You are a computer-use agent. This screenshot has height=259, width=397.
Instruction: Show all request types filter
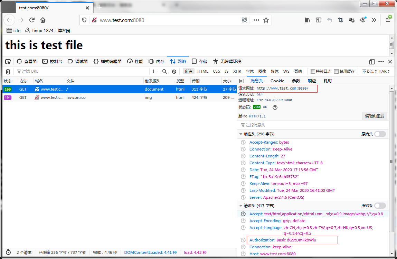[189, 71]
